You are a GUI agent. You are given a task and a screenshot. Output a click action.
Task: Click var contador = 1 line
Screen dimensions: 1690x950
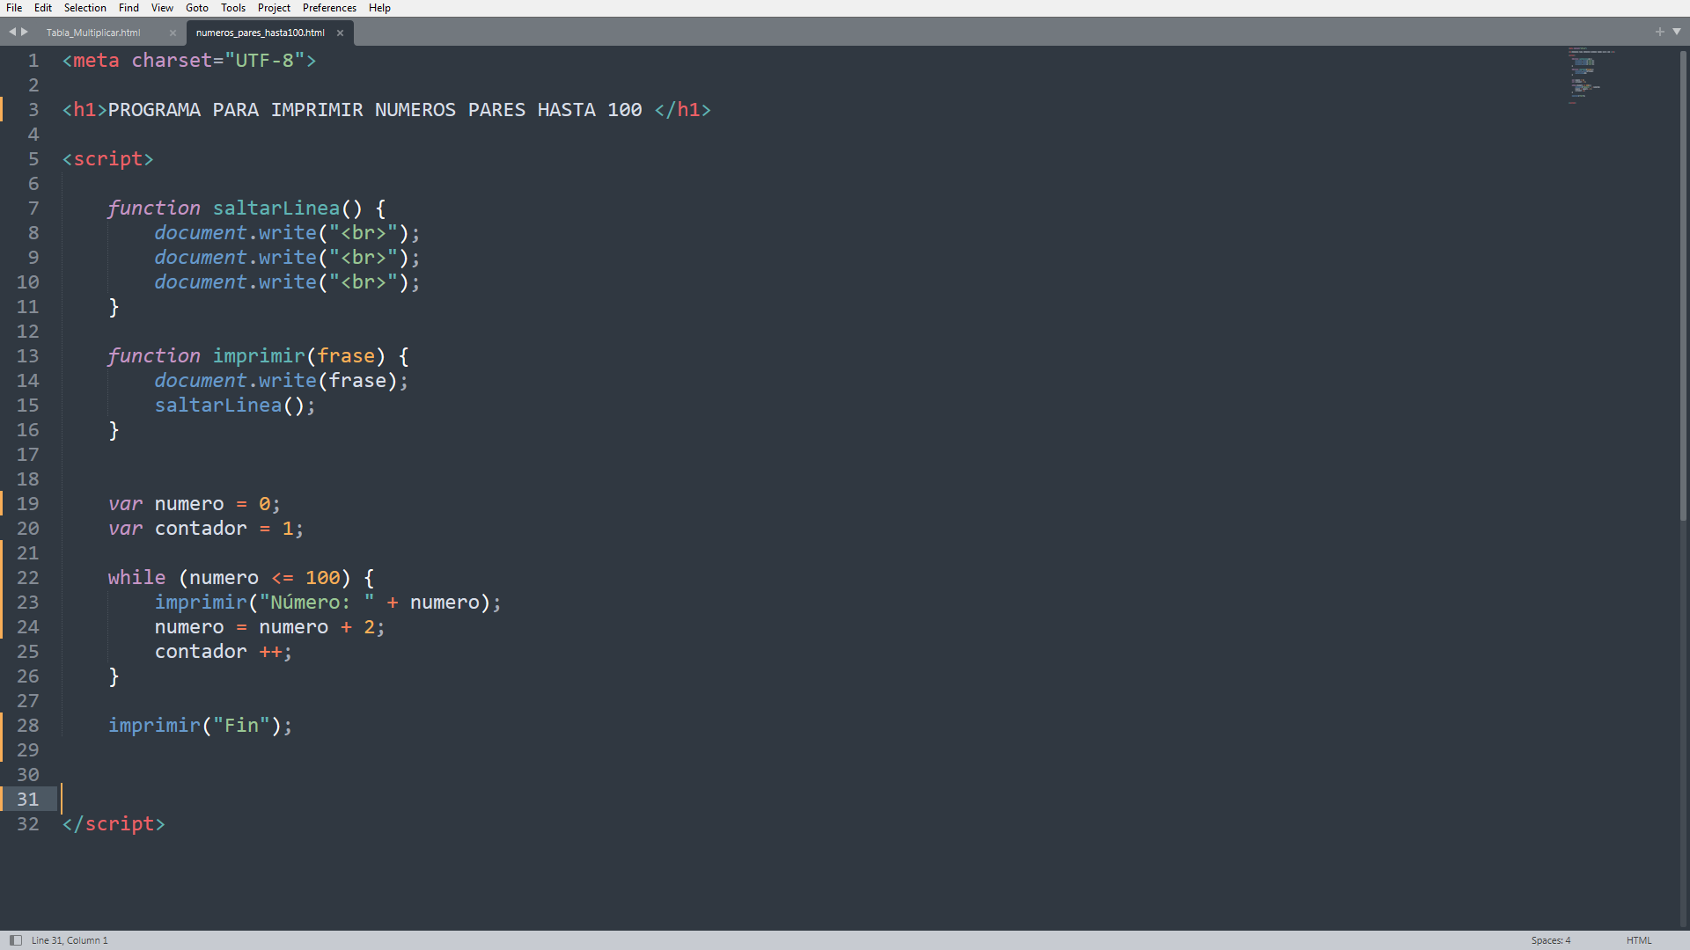click(x=206, y=529)
